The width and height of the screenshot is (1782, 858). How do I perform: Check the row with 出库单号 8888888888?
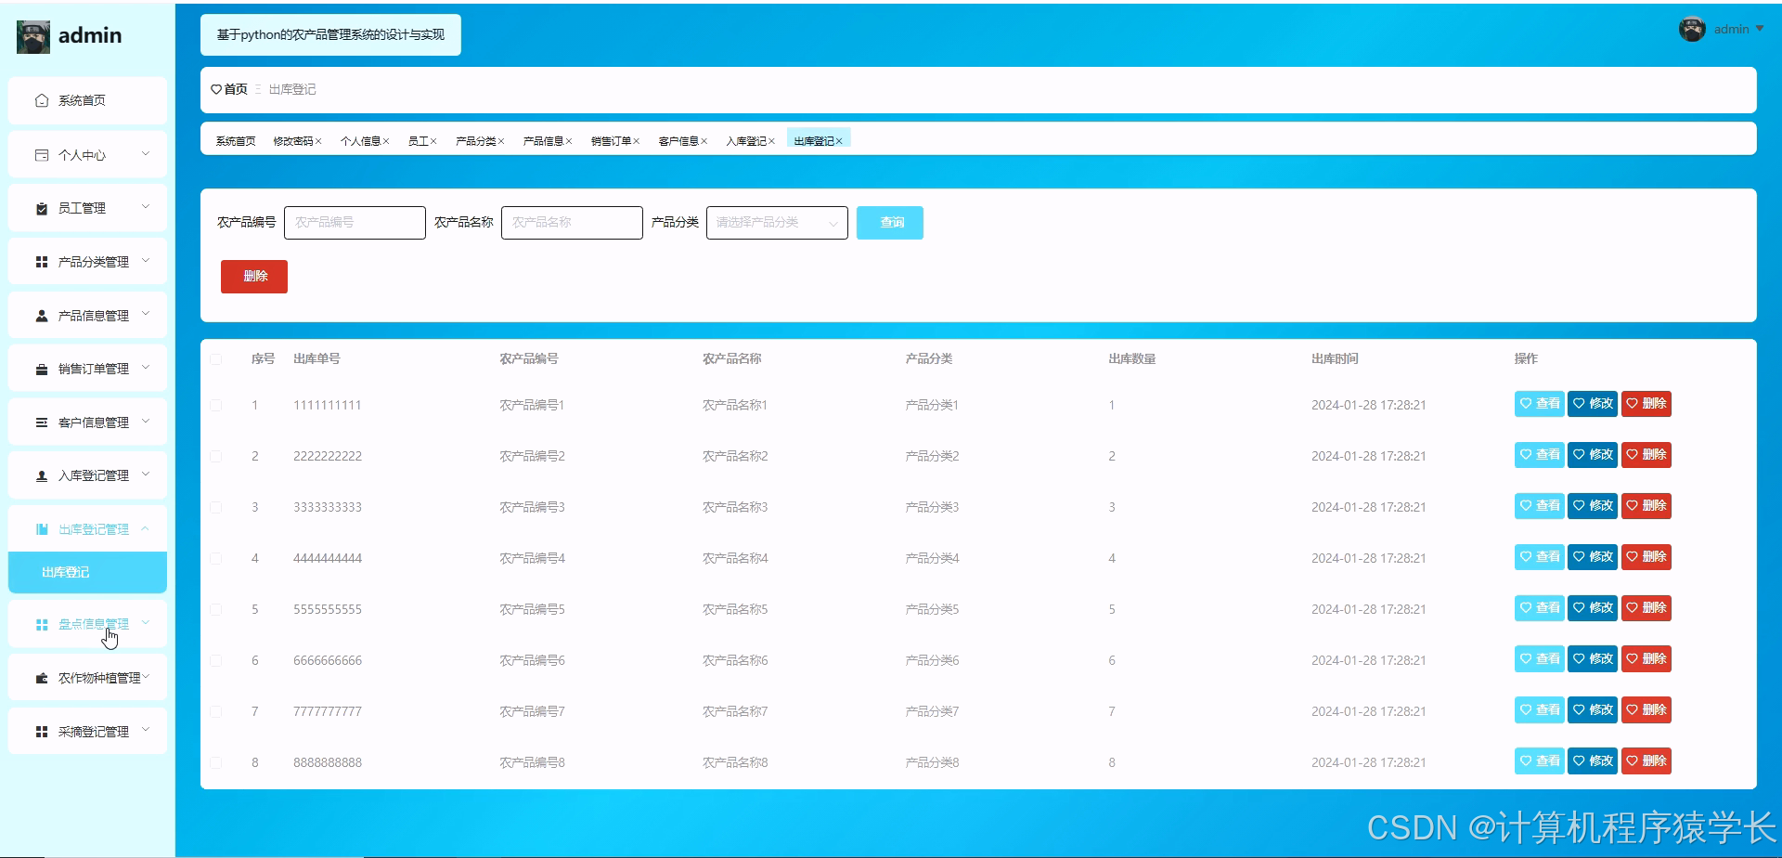[216, 763]
